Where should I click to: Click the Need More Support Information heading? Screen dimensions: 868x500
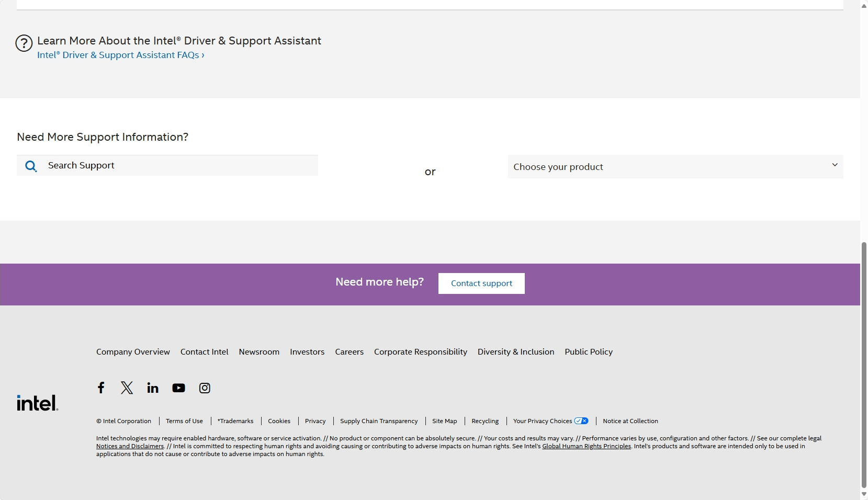click(x=103, y=137)
